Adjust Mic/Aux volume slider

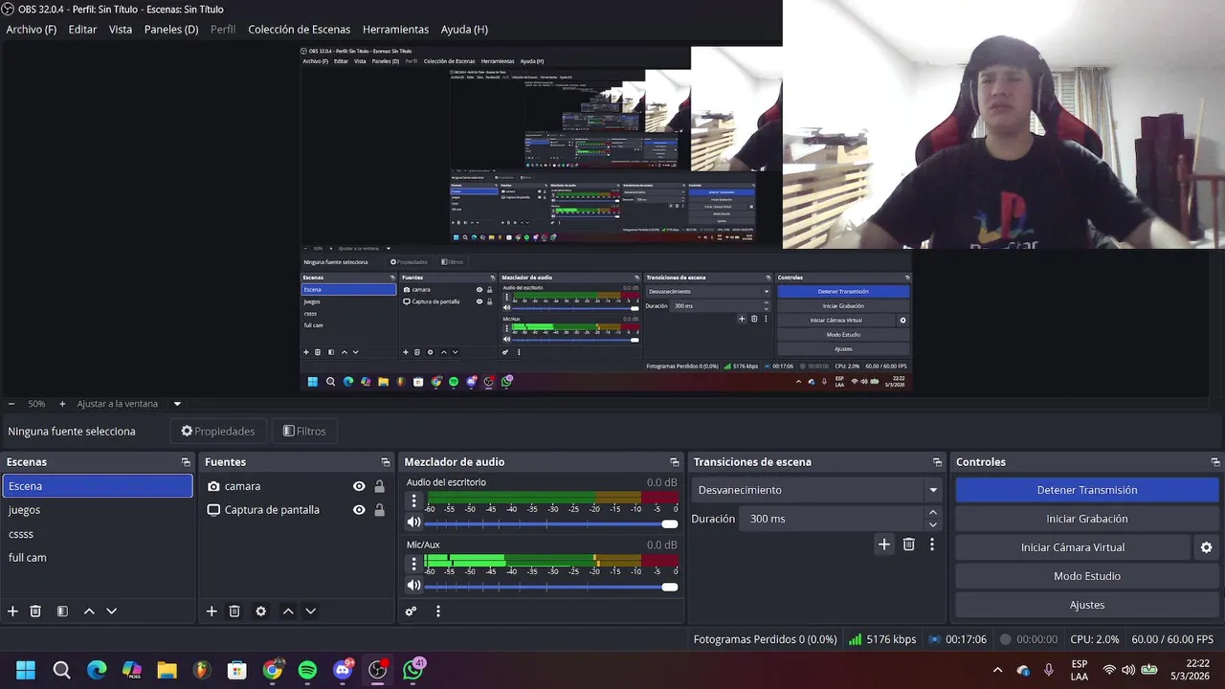pyautogui.click(x=551, y=587)
